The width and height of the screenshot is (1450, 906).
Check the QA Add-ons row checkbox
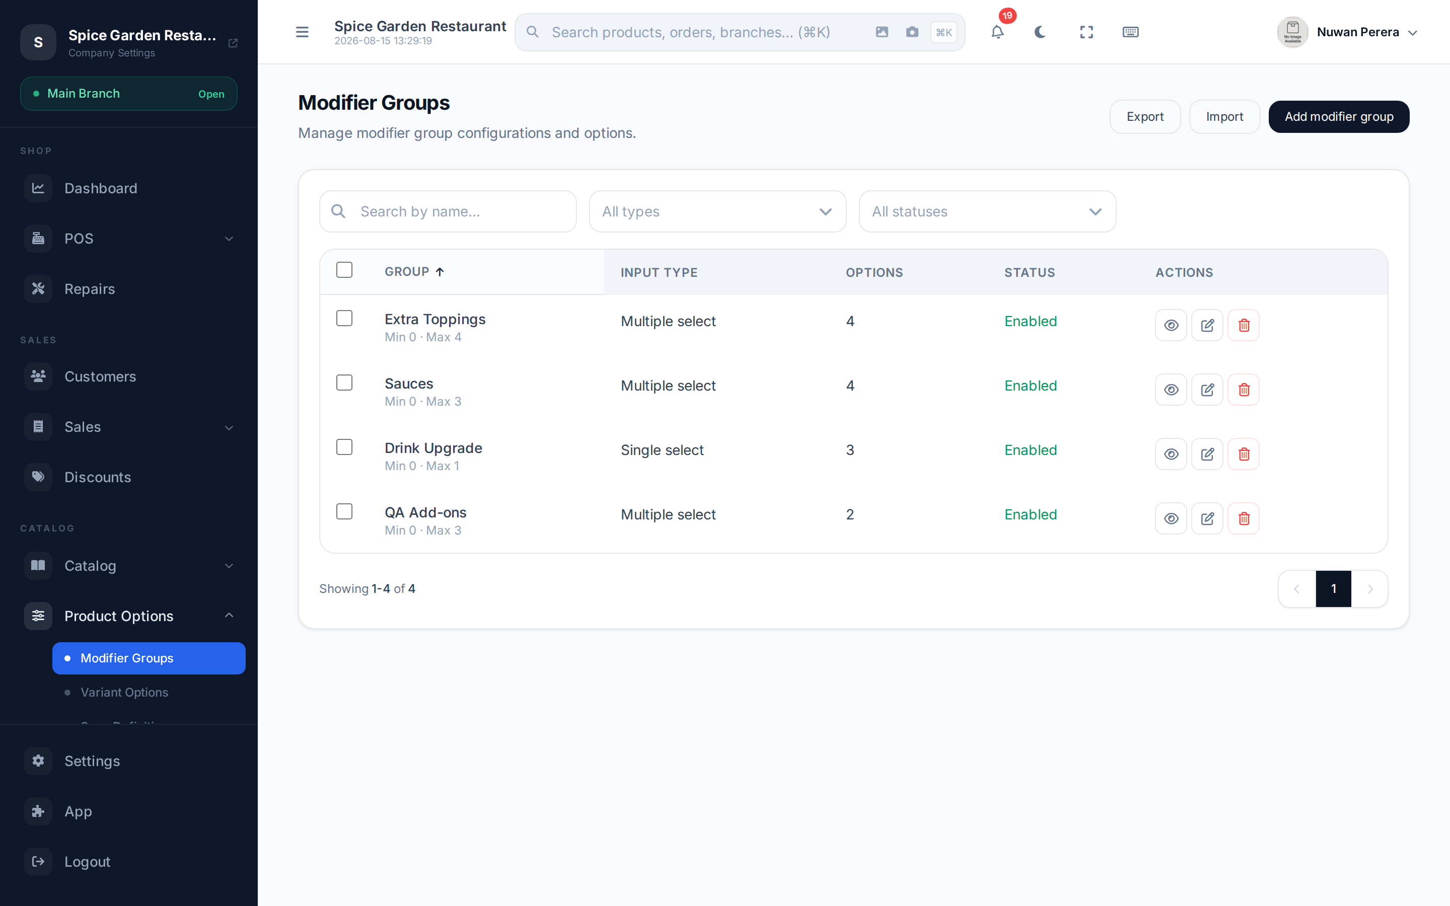coord(344,512)
